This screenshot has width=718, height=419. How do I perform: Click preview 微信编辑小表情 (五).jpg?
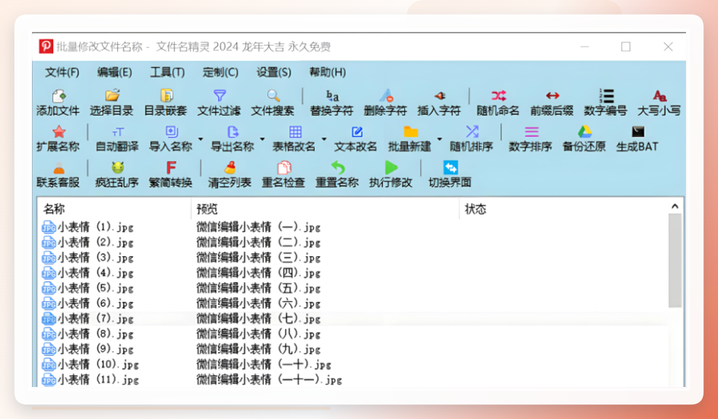pyautogui.click(x=259, y=288)
